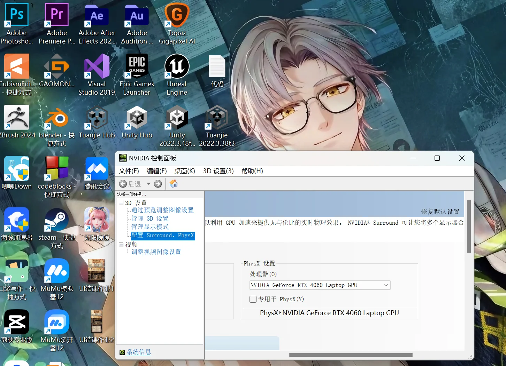506x366 pixels.
Task: Collapse the 3D 设置 tree node
Action: click(x=121, y=203)
